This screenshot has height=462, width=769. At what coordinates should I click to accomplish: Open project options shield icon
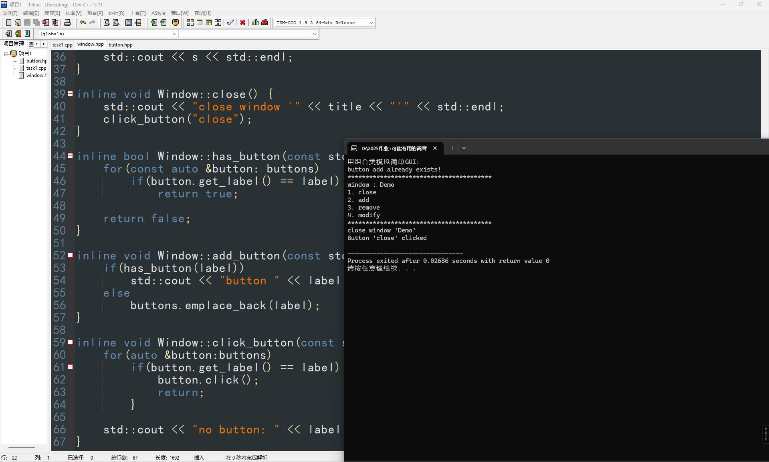[x=176, y=22]
